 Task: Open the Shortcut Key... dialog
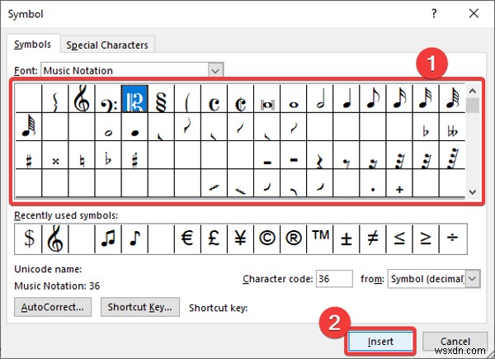point(140,307)
